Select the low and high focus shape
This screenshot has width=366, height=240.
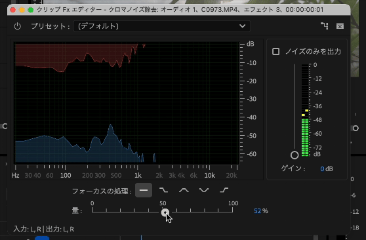coord(204,190)
